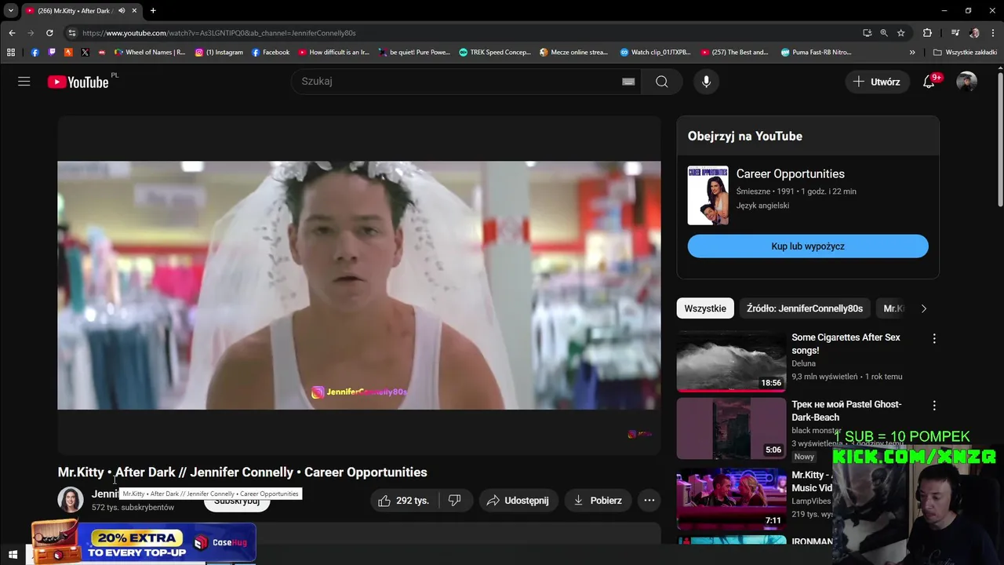Select the partially visible Mr.K chip
1004x565 pixels.
tap(893, 308)
